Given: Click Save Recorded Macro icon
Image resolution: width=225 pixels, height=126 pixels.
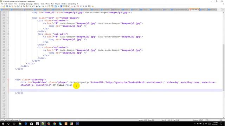Looking at the screenshot, I should coord(89,6).
